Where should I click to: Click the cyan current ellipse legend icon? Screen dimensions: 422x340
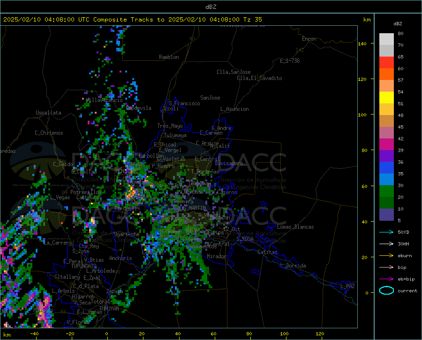(386, 290)
